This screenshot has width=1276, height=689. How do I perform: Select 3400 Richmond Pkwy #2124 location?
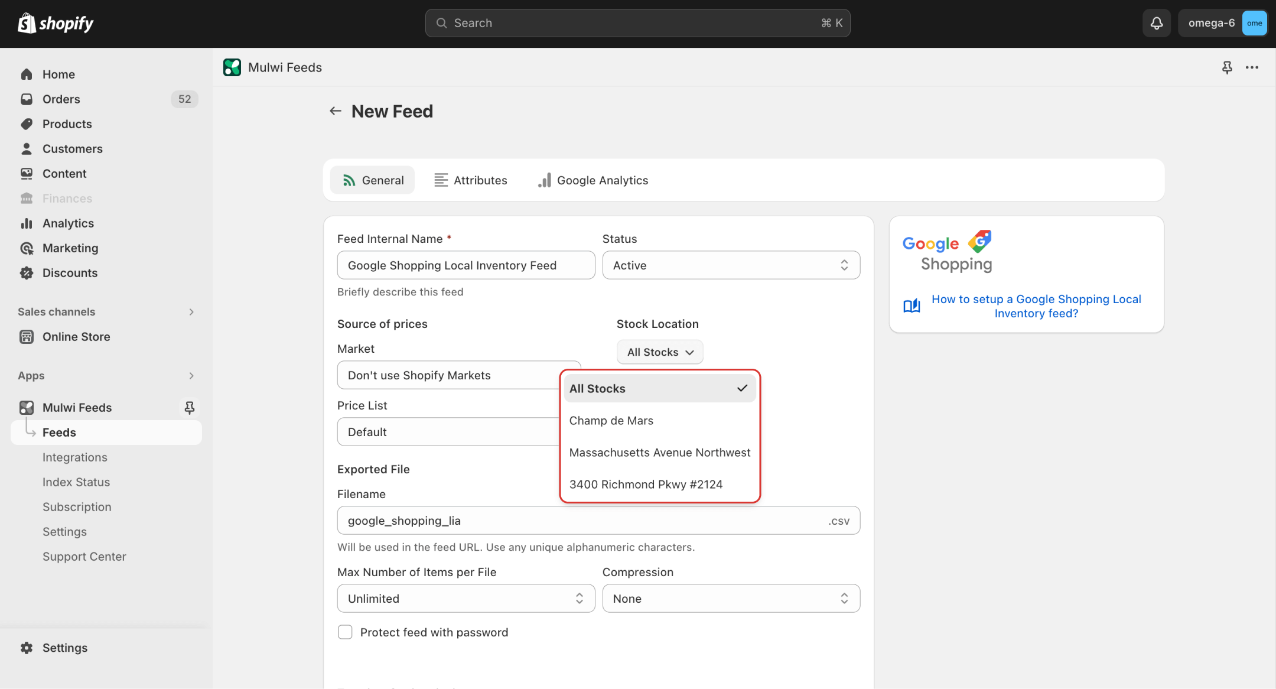click(659, 485)
